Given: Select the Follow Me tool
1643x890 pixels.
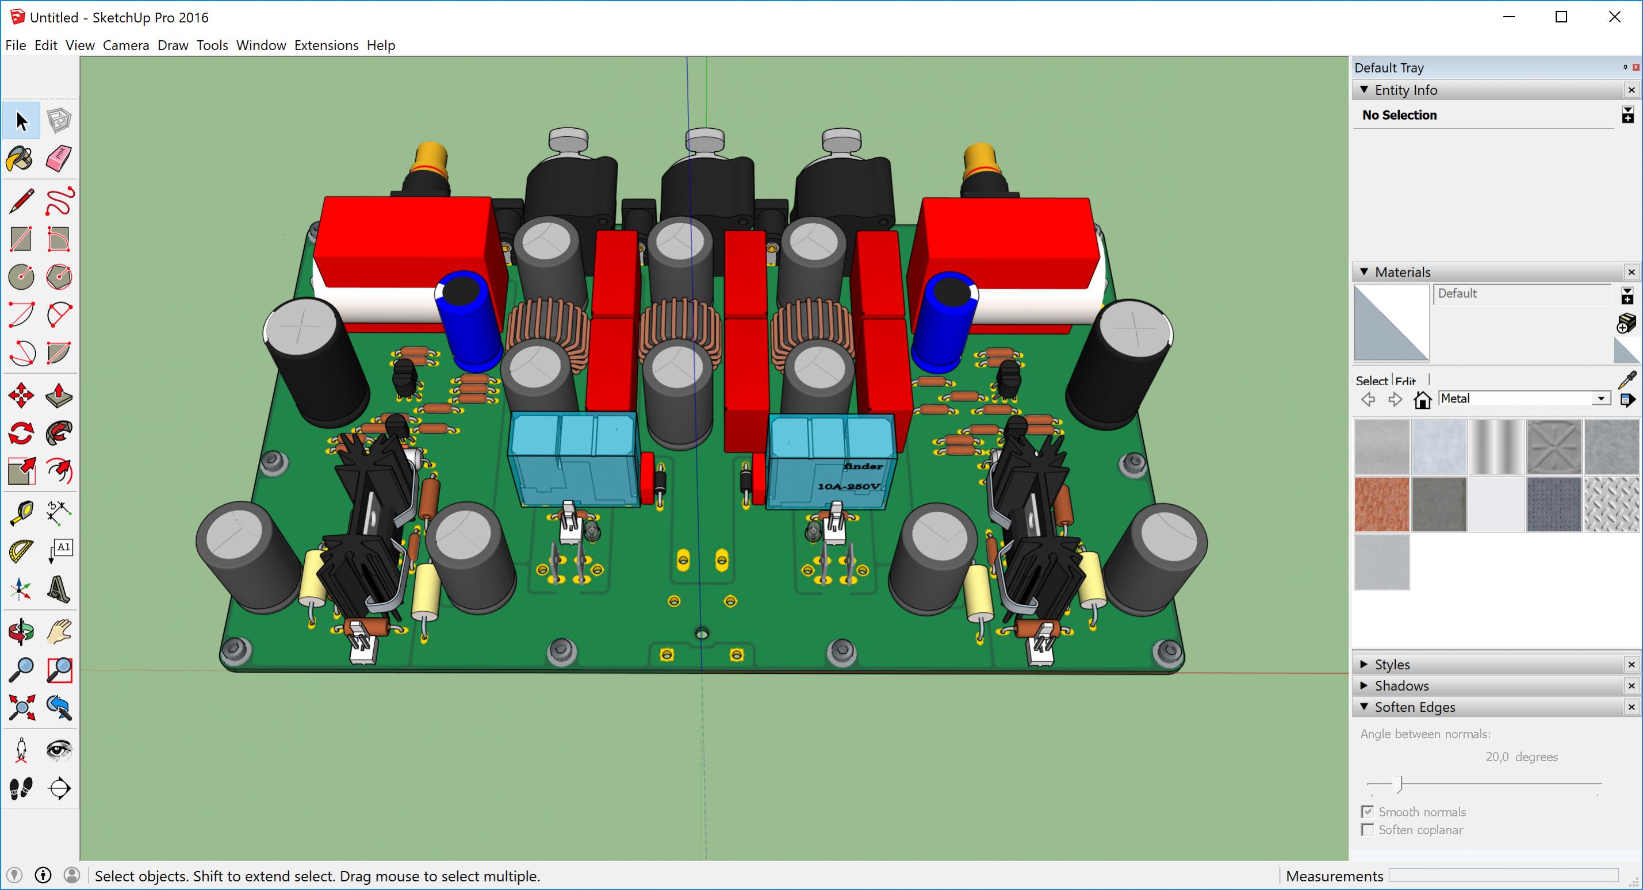Looking at the screenshot, I should click(x=59, y=434).
